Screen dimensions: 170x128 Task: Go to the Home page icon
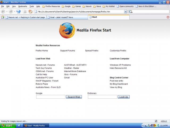tap(31, 11)
